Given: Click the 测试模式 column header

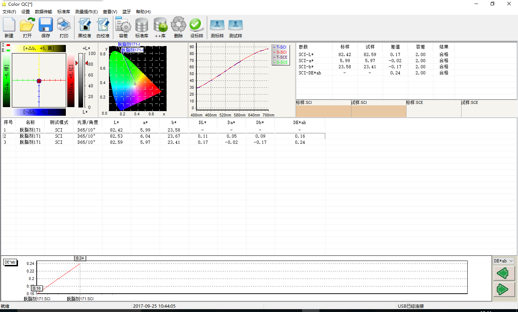Looking at the screenshot, I should [59, 123].
